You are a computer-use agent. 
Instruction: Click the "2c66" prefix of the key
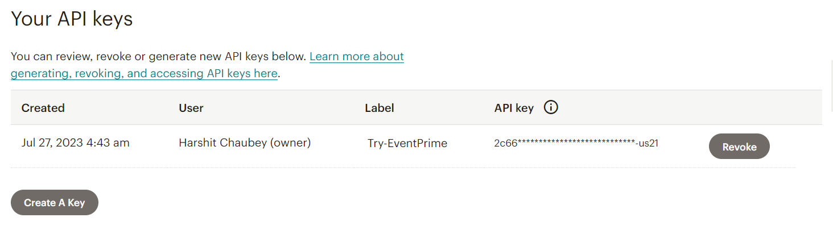coord(505,143)
